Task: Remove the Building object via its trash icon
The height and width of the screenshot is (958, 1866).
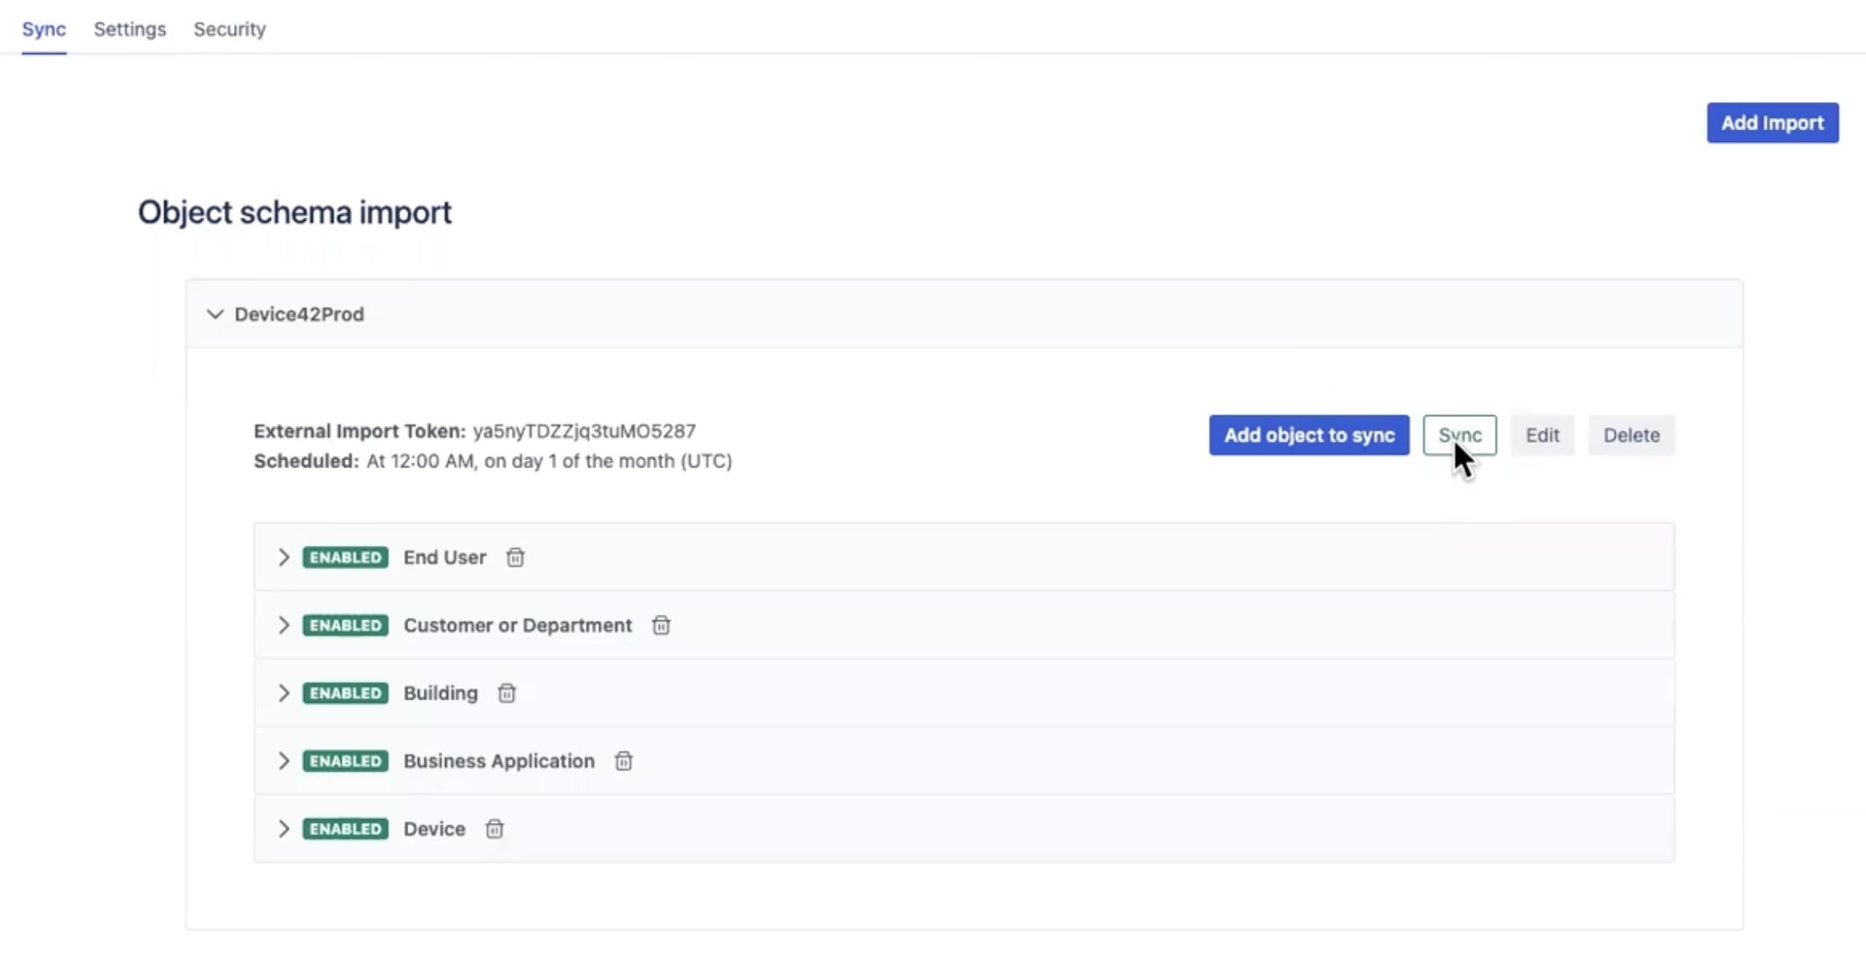Action: (507, 693)
